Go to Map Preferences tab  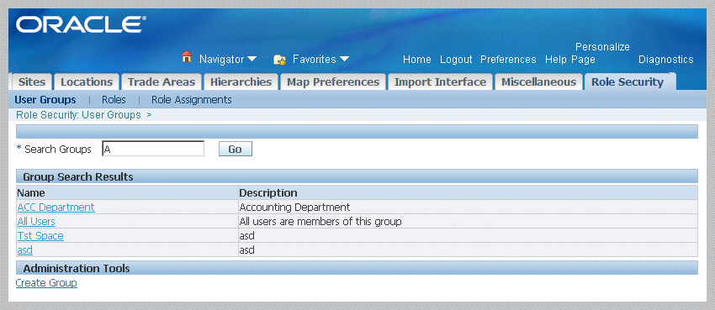point(333,82)
